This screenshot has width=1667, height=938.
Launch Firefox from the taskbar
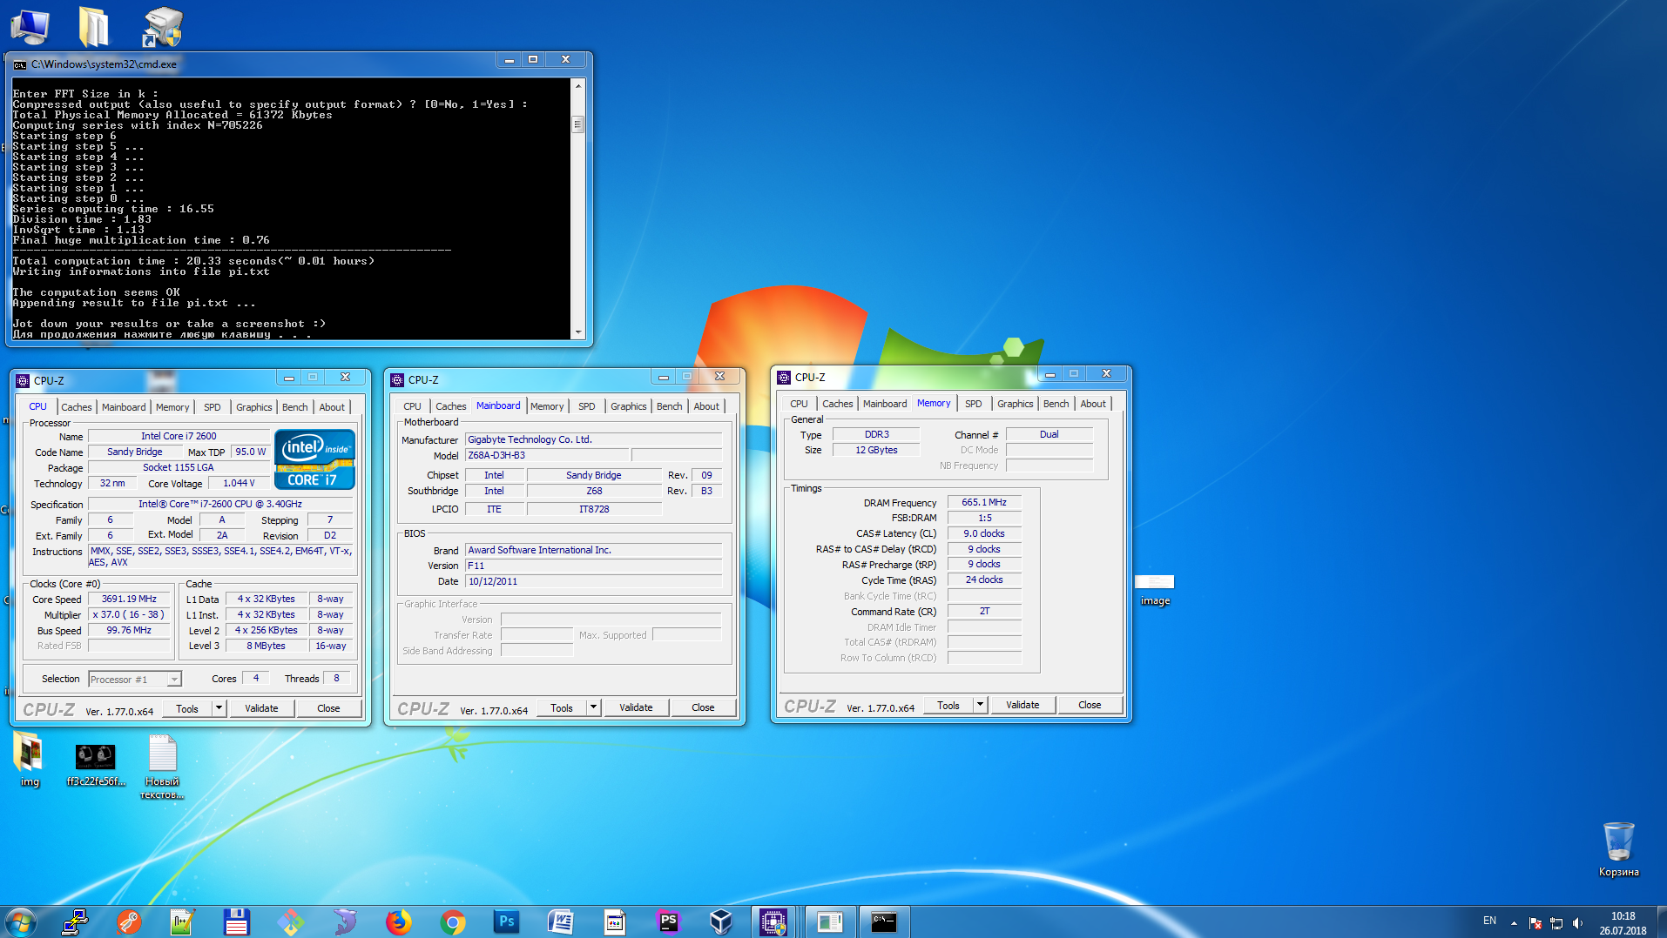[399, 921]
